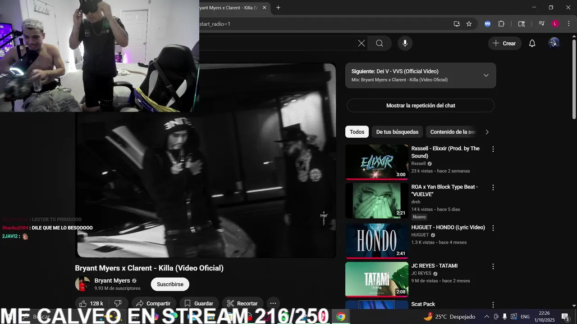Show hidden system tray icons

[486, 317]
